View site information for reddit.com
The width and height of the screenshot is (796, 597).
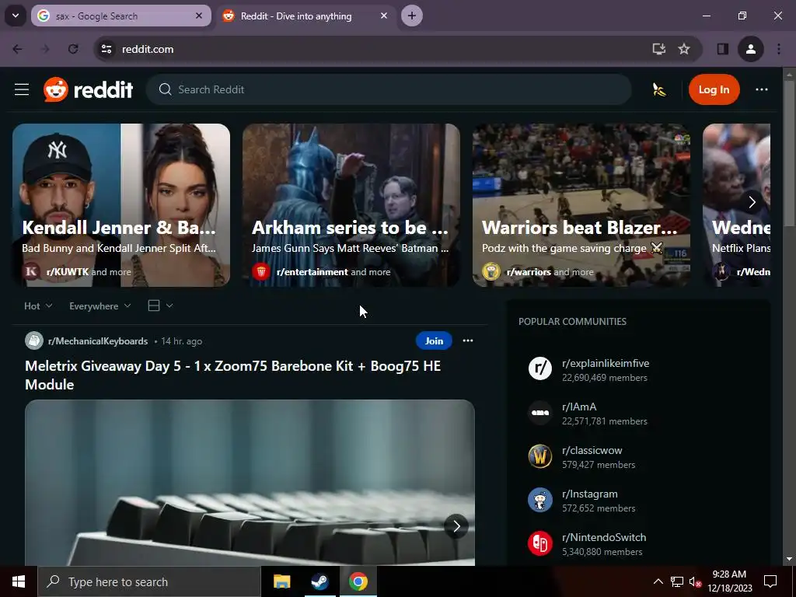106,49
